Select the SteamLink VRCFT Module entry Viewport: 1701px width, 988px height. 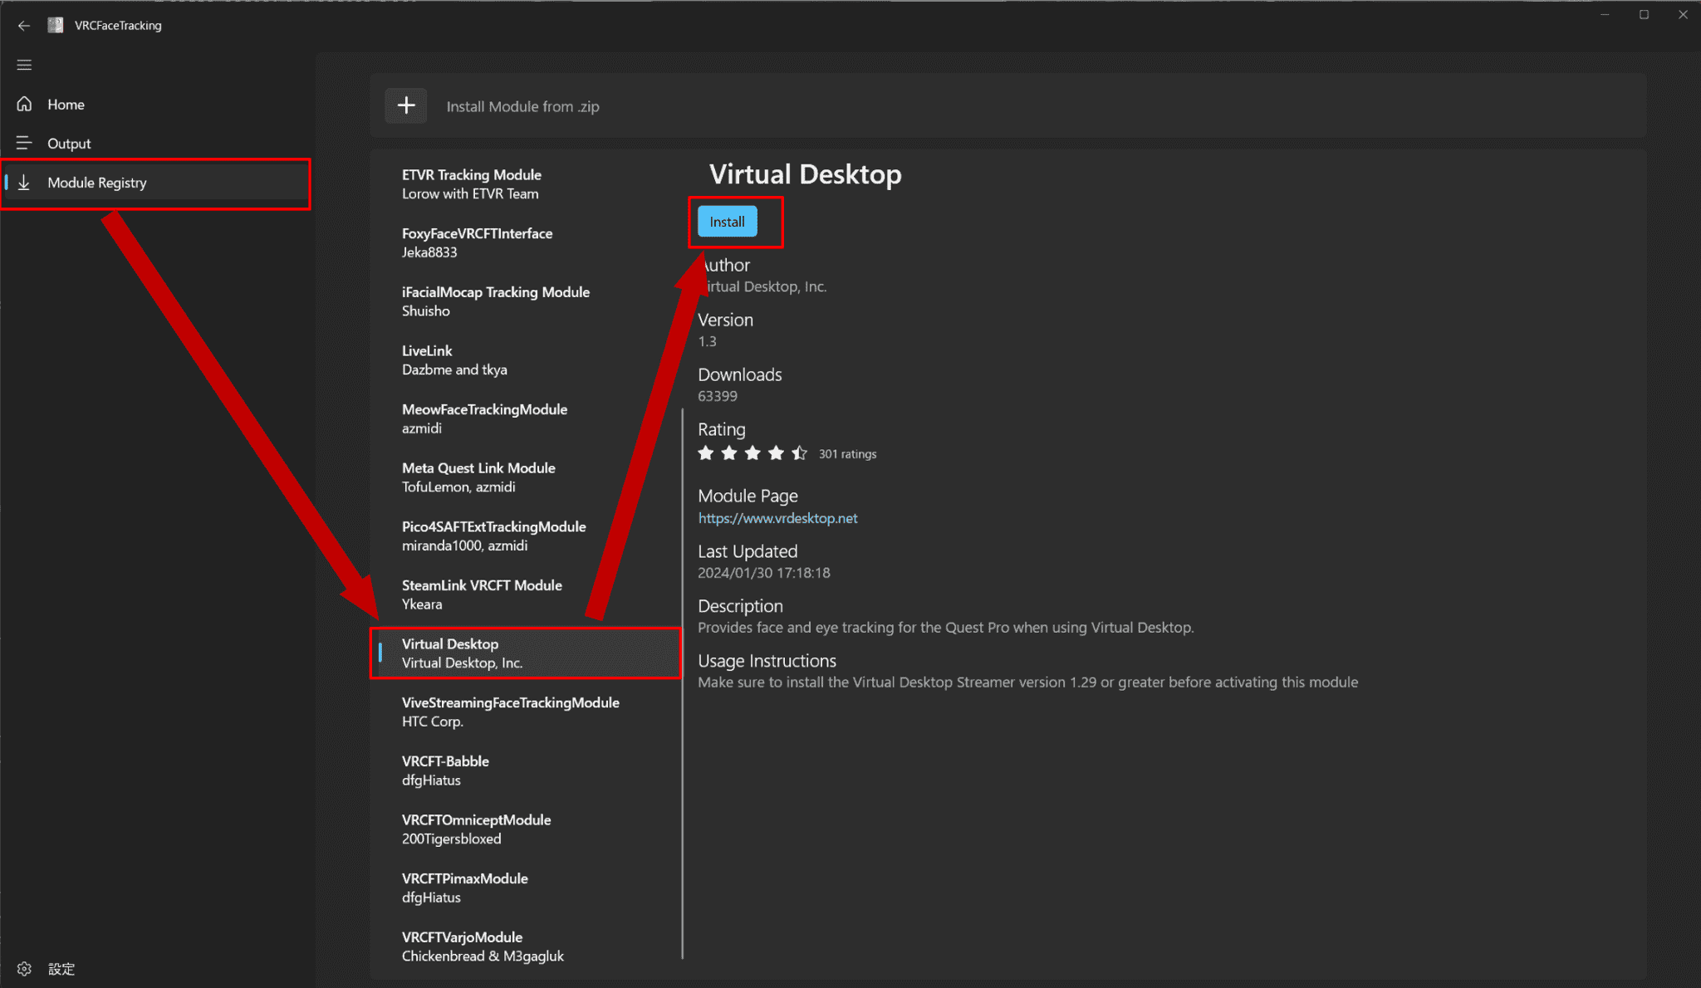(482, 594)
